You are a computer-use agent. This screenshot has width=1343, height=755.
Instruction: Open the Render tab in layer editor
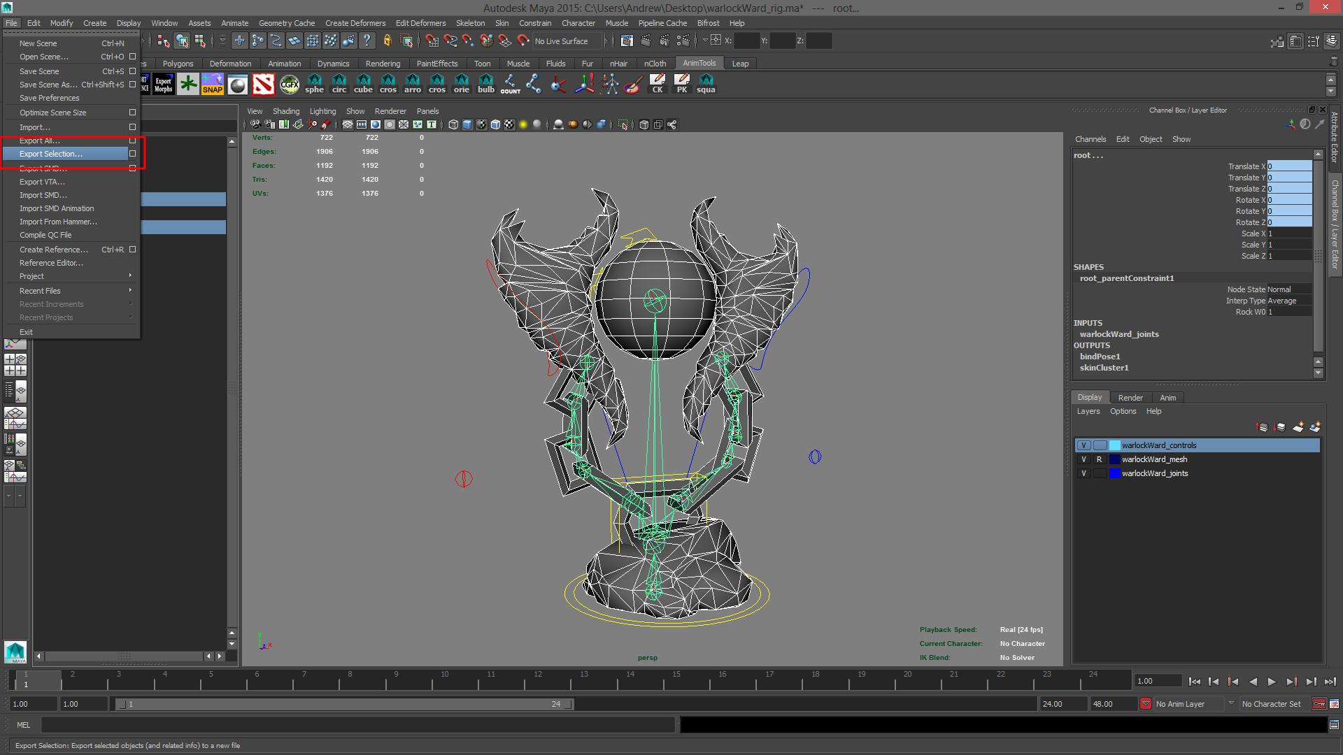1130,397
